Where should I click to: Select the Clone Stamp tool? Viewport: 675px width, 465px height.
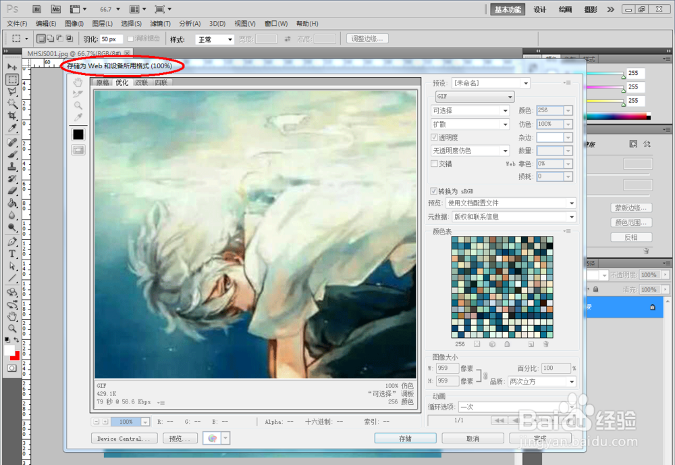pyautogui.click(x=12, y=166)
